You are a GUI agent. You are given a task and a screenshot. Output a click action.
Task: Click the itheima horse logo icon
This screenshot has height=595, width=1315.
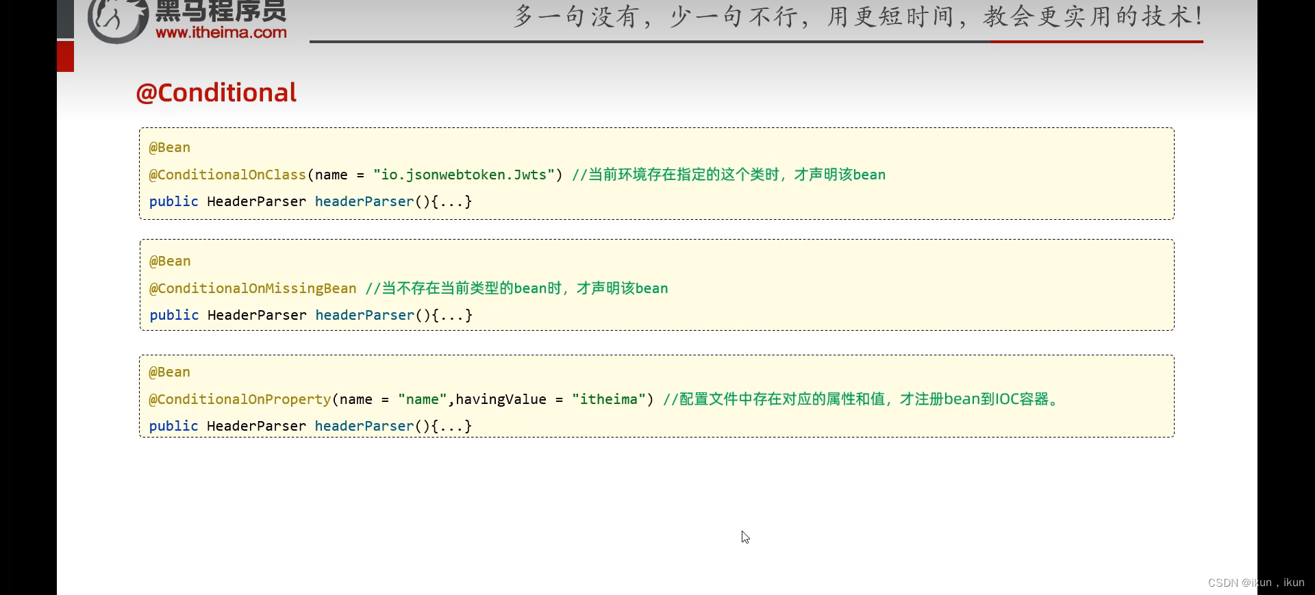118,21
